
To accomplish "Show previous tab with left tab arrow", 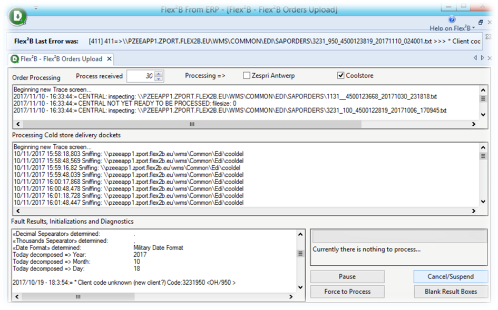I will click(475, 58).
